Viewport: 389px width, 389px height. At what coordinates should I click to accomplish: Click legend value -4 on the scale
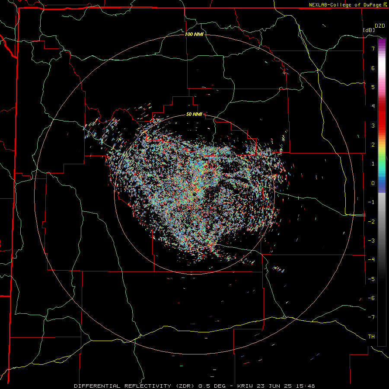coord(371,260)
